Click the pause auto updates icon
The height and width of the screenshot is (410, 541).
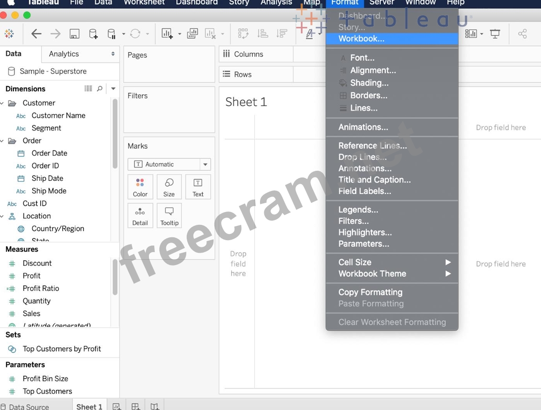111,33
